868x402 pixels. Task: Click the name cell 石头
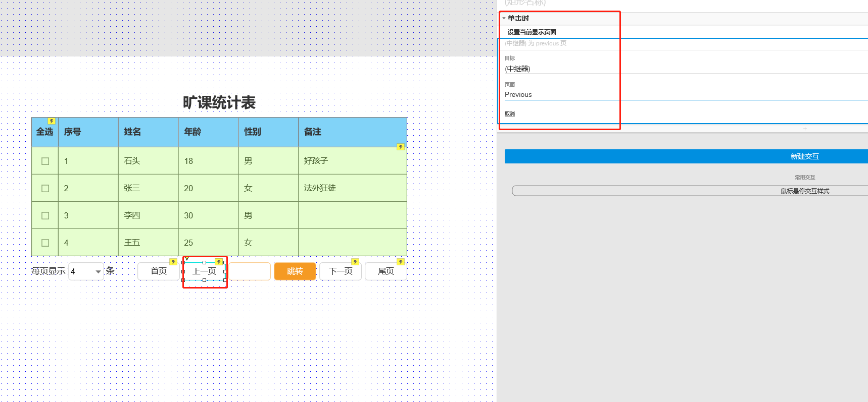pos(149,161)
